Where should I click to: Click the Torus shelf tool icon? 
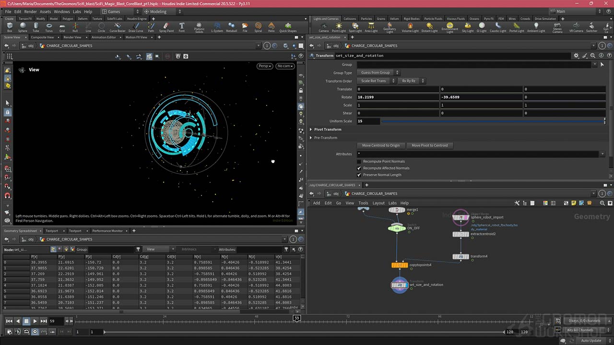pos(49,27)
